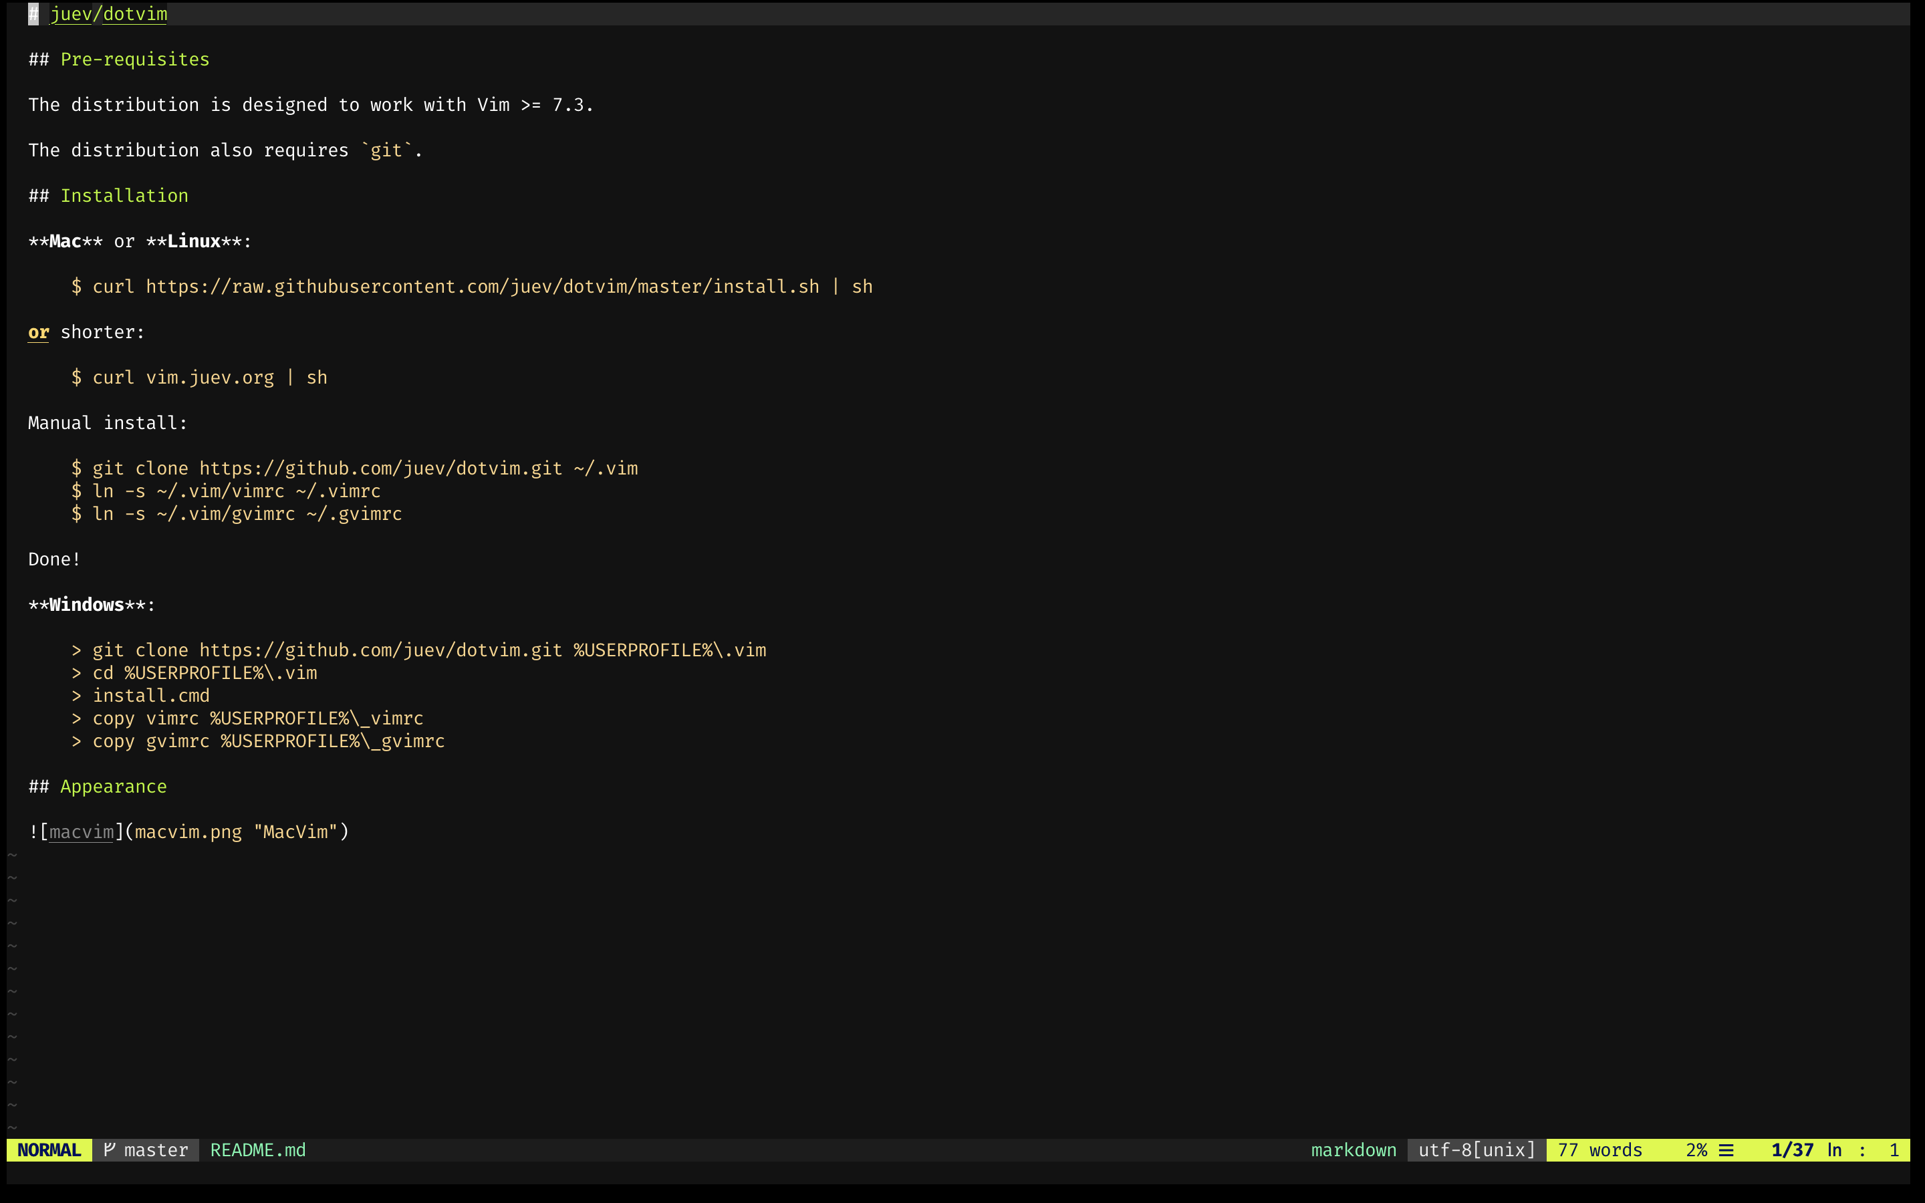Click the 77 words counter

click(1599, 1150)
